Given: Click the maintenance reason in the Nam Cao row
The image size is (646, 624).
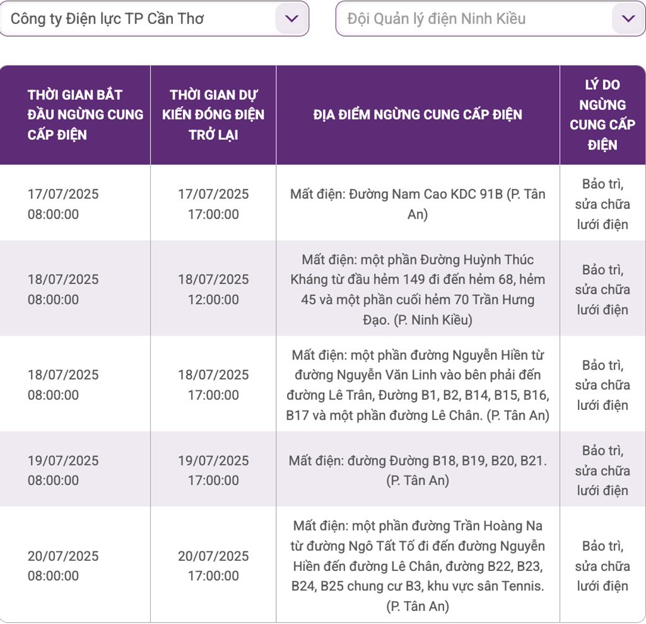Looking at the screenshot, I should [x=602, y=204].
